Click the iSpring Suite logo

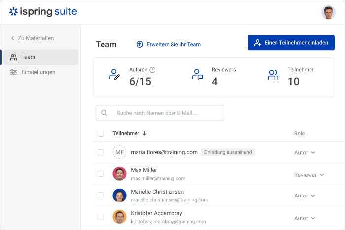coord(43,11)
